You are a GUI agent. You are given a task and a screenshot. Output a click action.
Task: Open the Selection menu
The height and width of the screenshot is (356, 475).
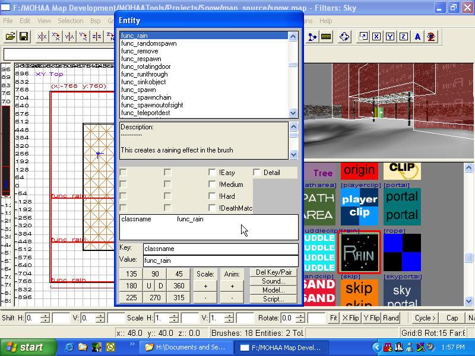70,21
